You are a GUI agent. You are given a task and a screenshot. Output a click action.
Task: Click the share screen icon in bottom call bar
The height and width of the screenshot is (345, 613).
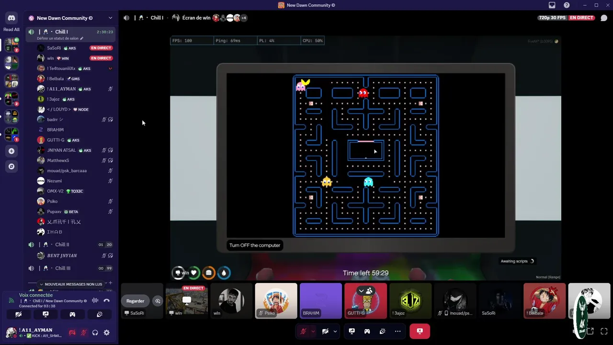[x=352, y=331]
